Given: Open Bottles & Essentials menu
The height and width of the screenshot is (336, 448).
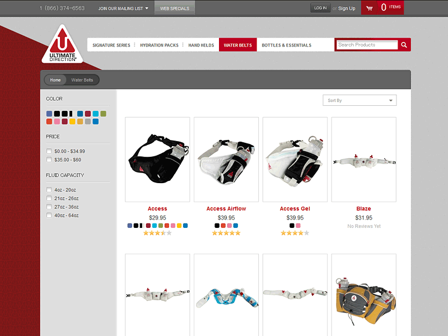Looking at the screenshot, I should 287,45.
